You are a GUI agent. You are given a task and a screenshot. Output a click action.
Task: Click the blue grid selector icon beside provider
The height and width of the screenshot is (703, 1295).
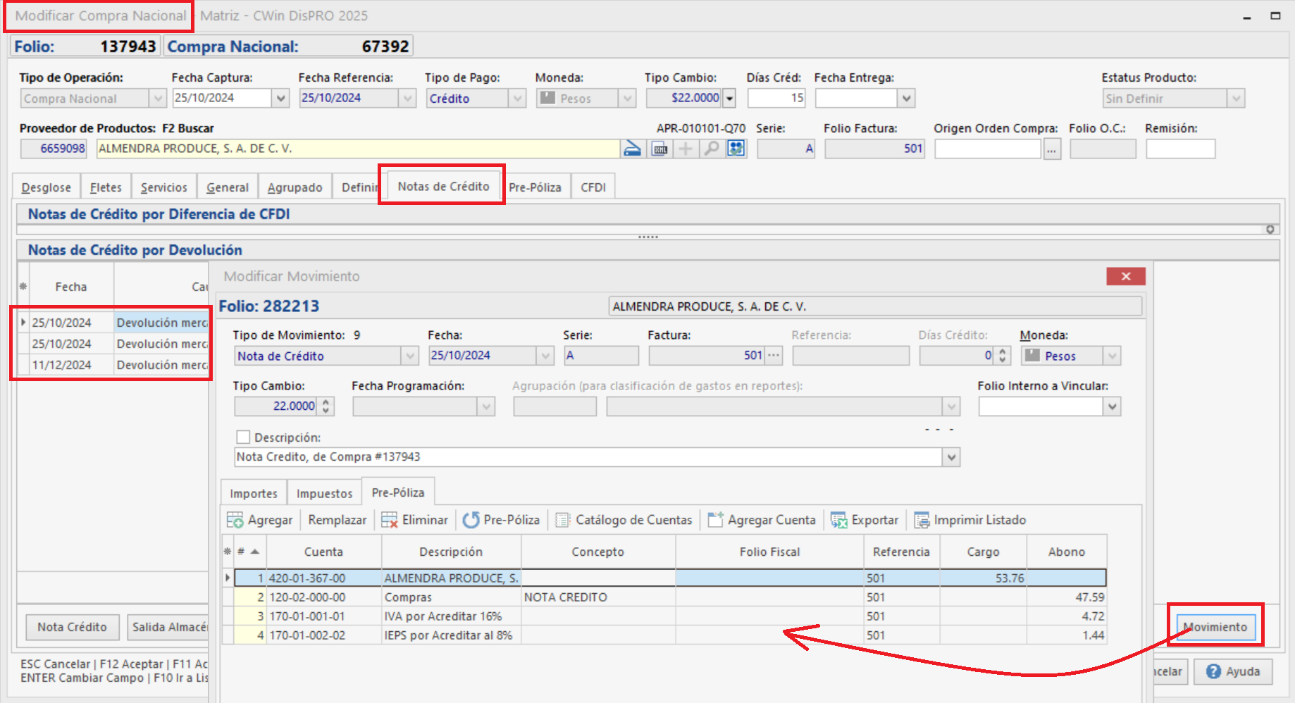[736, 149]
